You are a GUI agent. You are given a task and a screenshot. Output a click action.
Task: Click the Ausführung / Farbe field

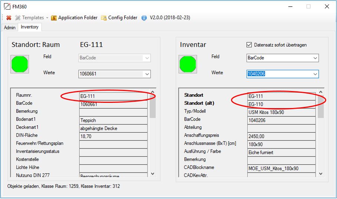281,152
